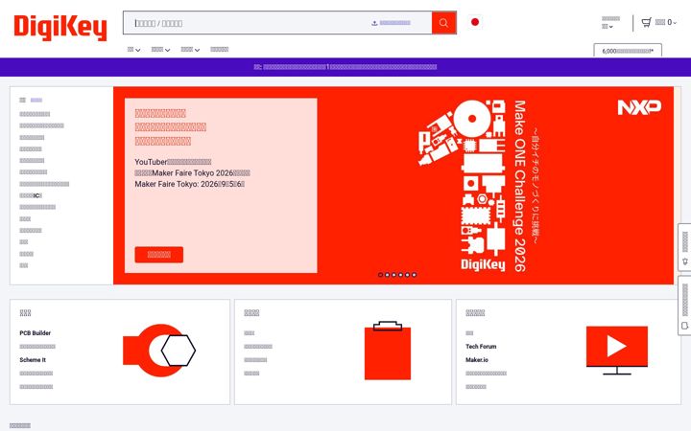691x431 pixels.
Task: Click the red magnifier search button
Action: (x=443, y=23)
